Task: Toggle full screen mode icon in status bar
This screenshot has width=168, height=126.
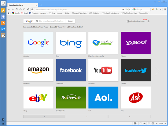Action: click(x=149, y=124)
